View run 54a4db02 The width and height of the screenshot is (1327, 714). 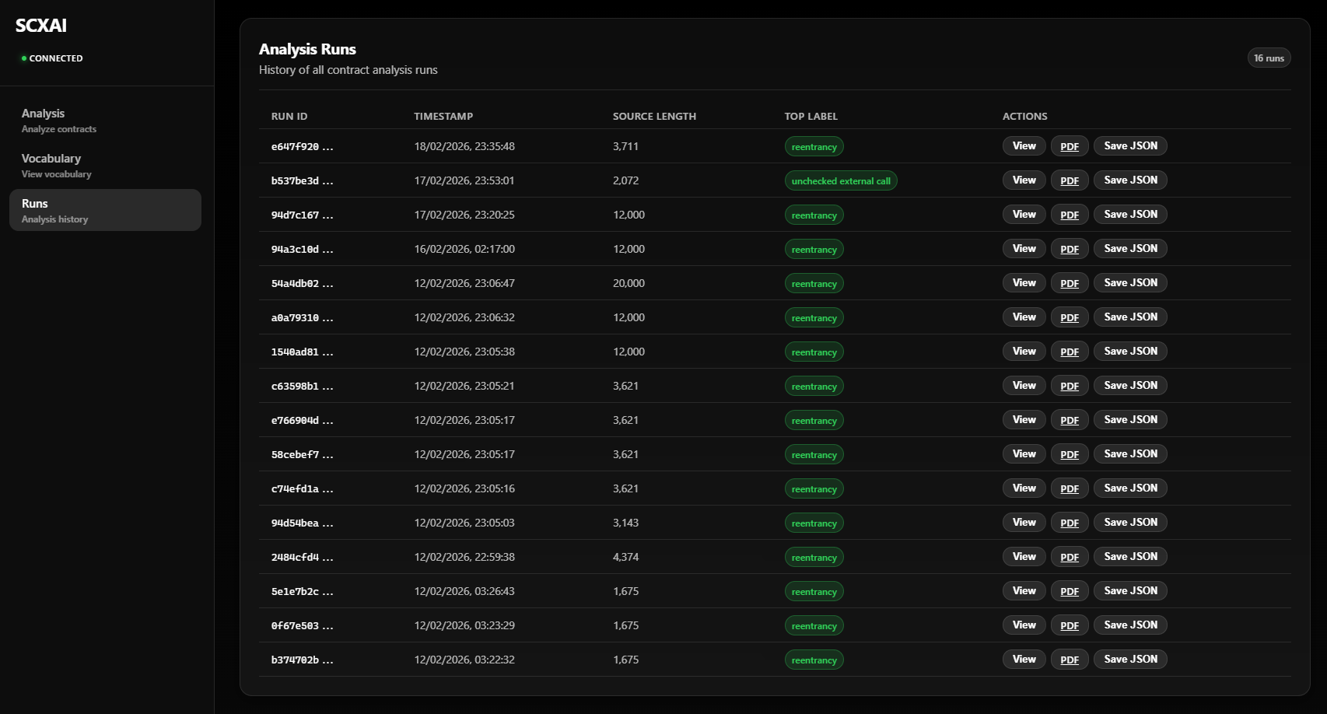(1023, 282)
